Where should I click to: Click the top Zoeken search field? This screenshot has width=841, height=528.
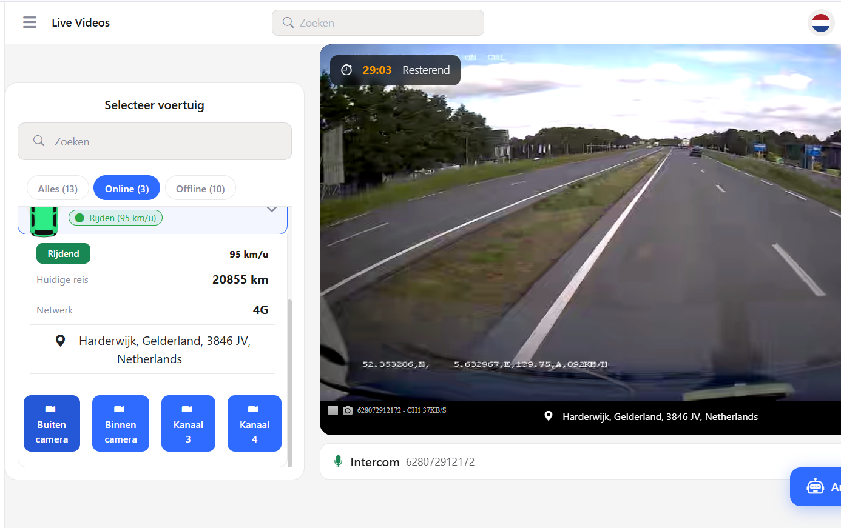[377, 22]
